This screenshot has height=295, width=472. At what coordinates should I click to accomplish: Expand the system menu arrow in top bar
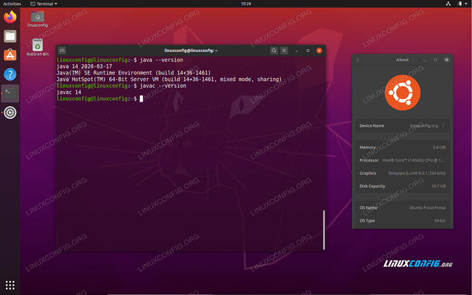coord(466,3)
